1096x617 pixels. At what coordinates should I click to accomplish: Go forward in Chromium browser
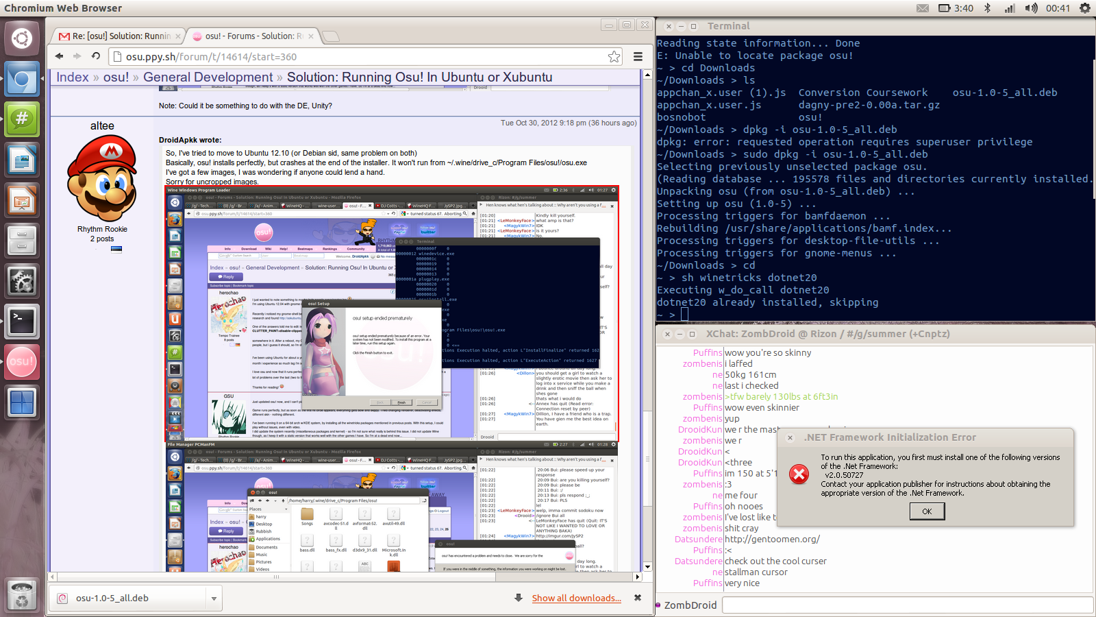(x=77, y=56)
